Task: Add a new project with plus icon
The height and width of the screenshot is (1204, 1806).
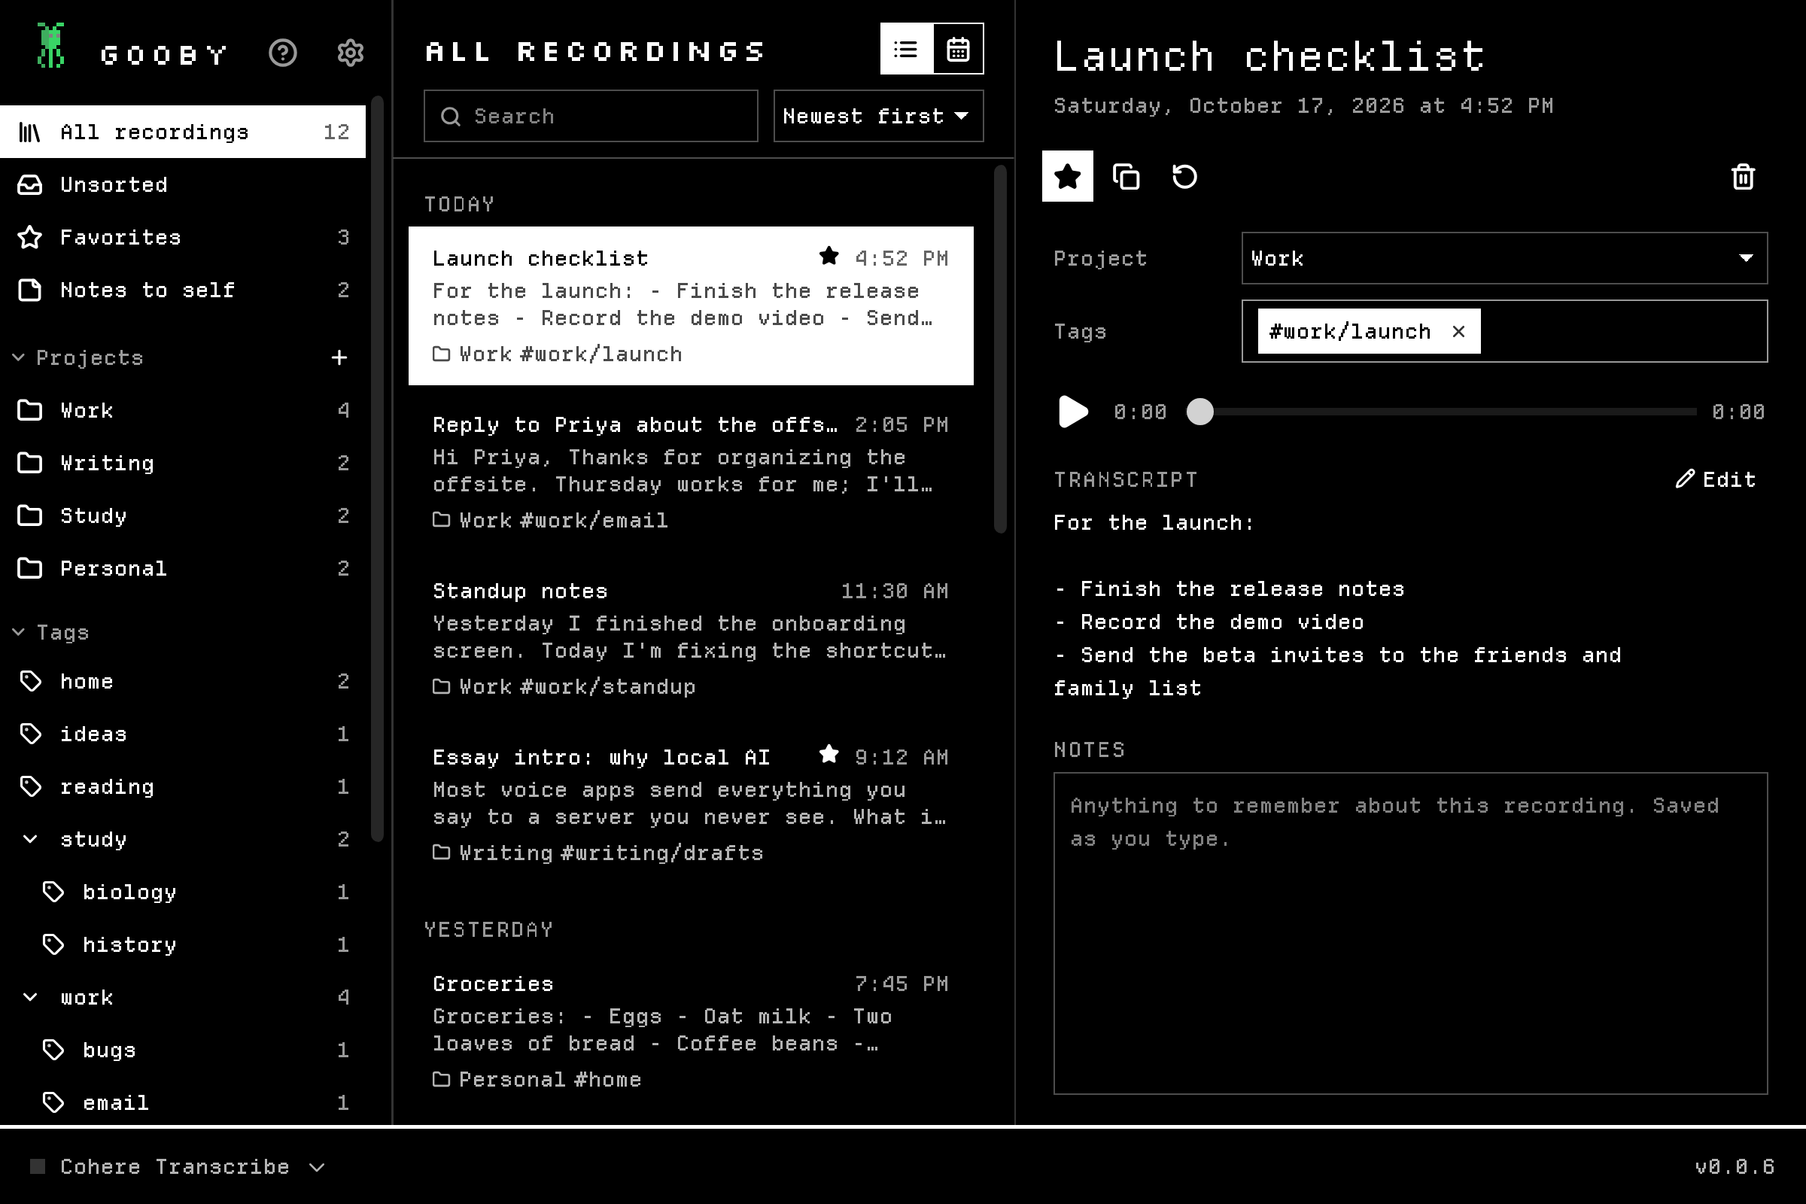Action: pos(339,358)
